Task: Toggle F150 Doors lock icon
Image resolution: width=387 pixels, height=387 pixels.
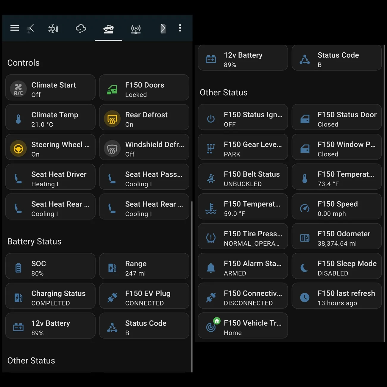Action: click(x=112, y=89)
